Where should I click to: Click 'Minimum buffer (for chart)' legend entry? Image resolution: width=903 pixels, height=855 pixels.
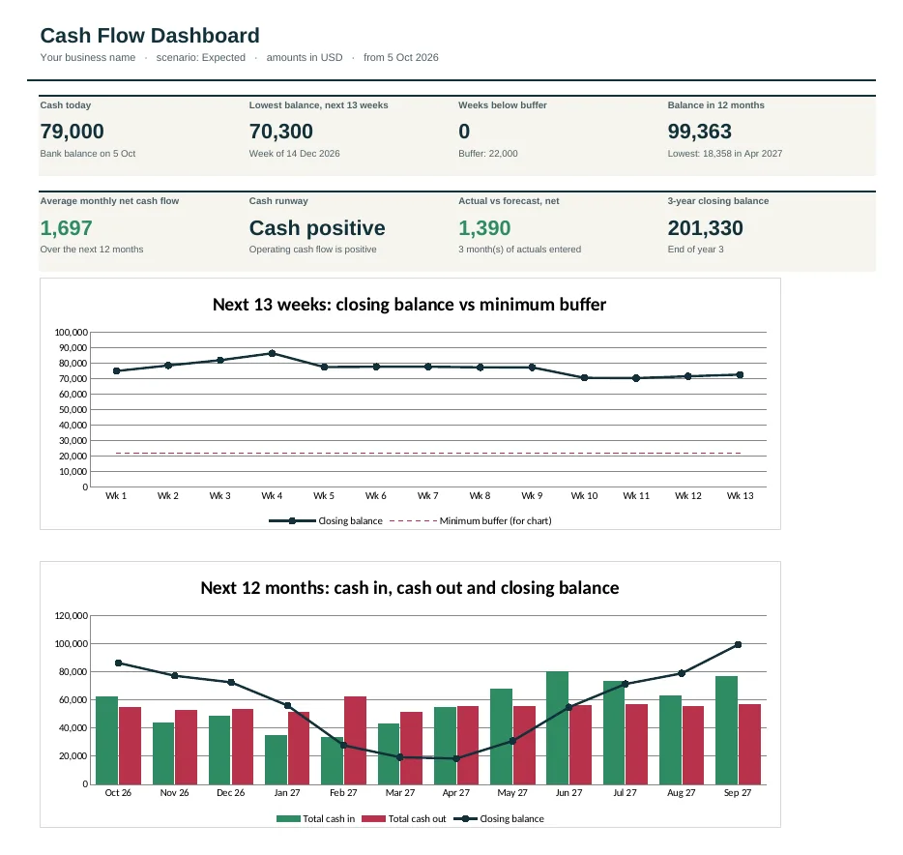coord(471,521)
